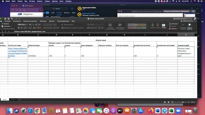Viewport: 205px width, 115px height.
Task: Toggle Italic formatting in the ribbon
Action: (x=22, y=28)
